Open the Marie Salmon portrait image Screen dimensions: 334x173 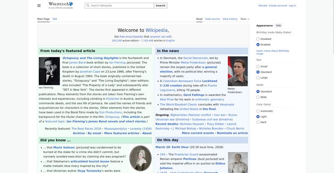140,158
